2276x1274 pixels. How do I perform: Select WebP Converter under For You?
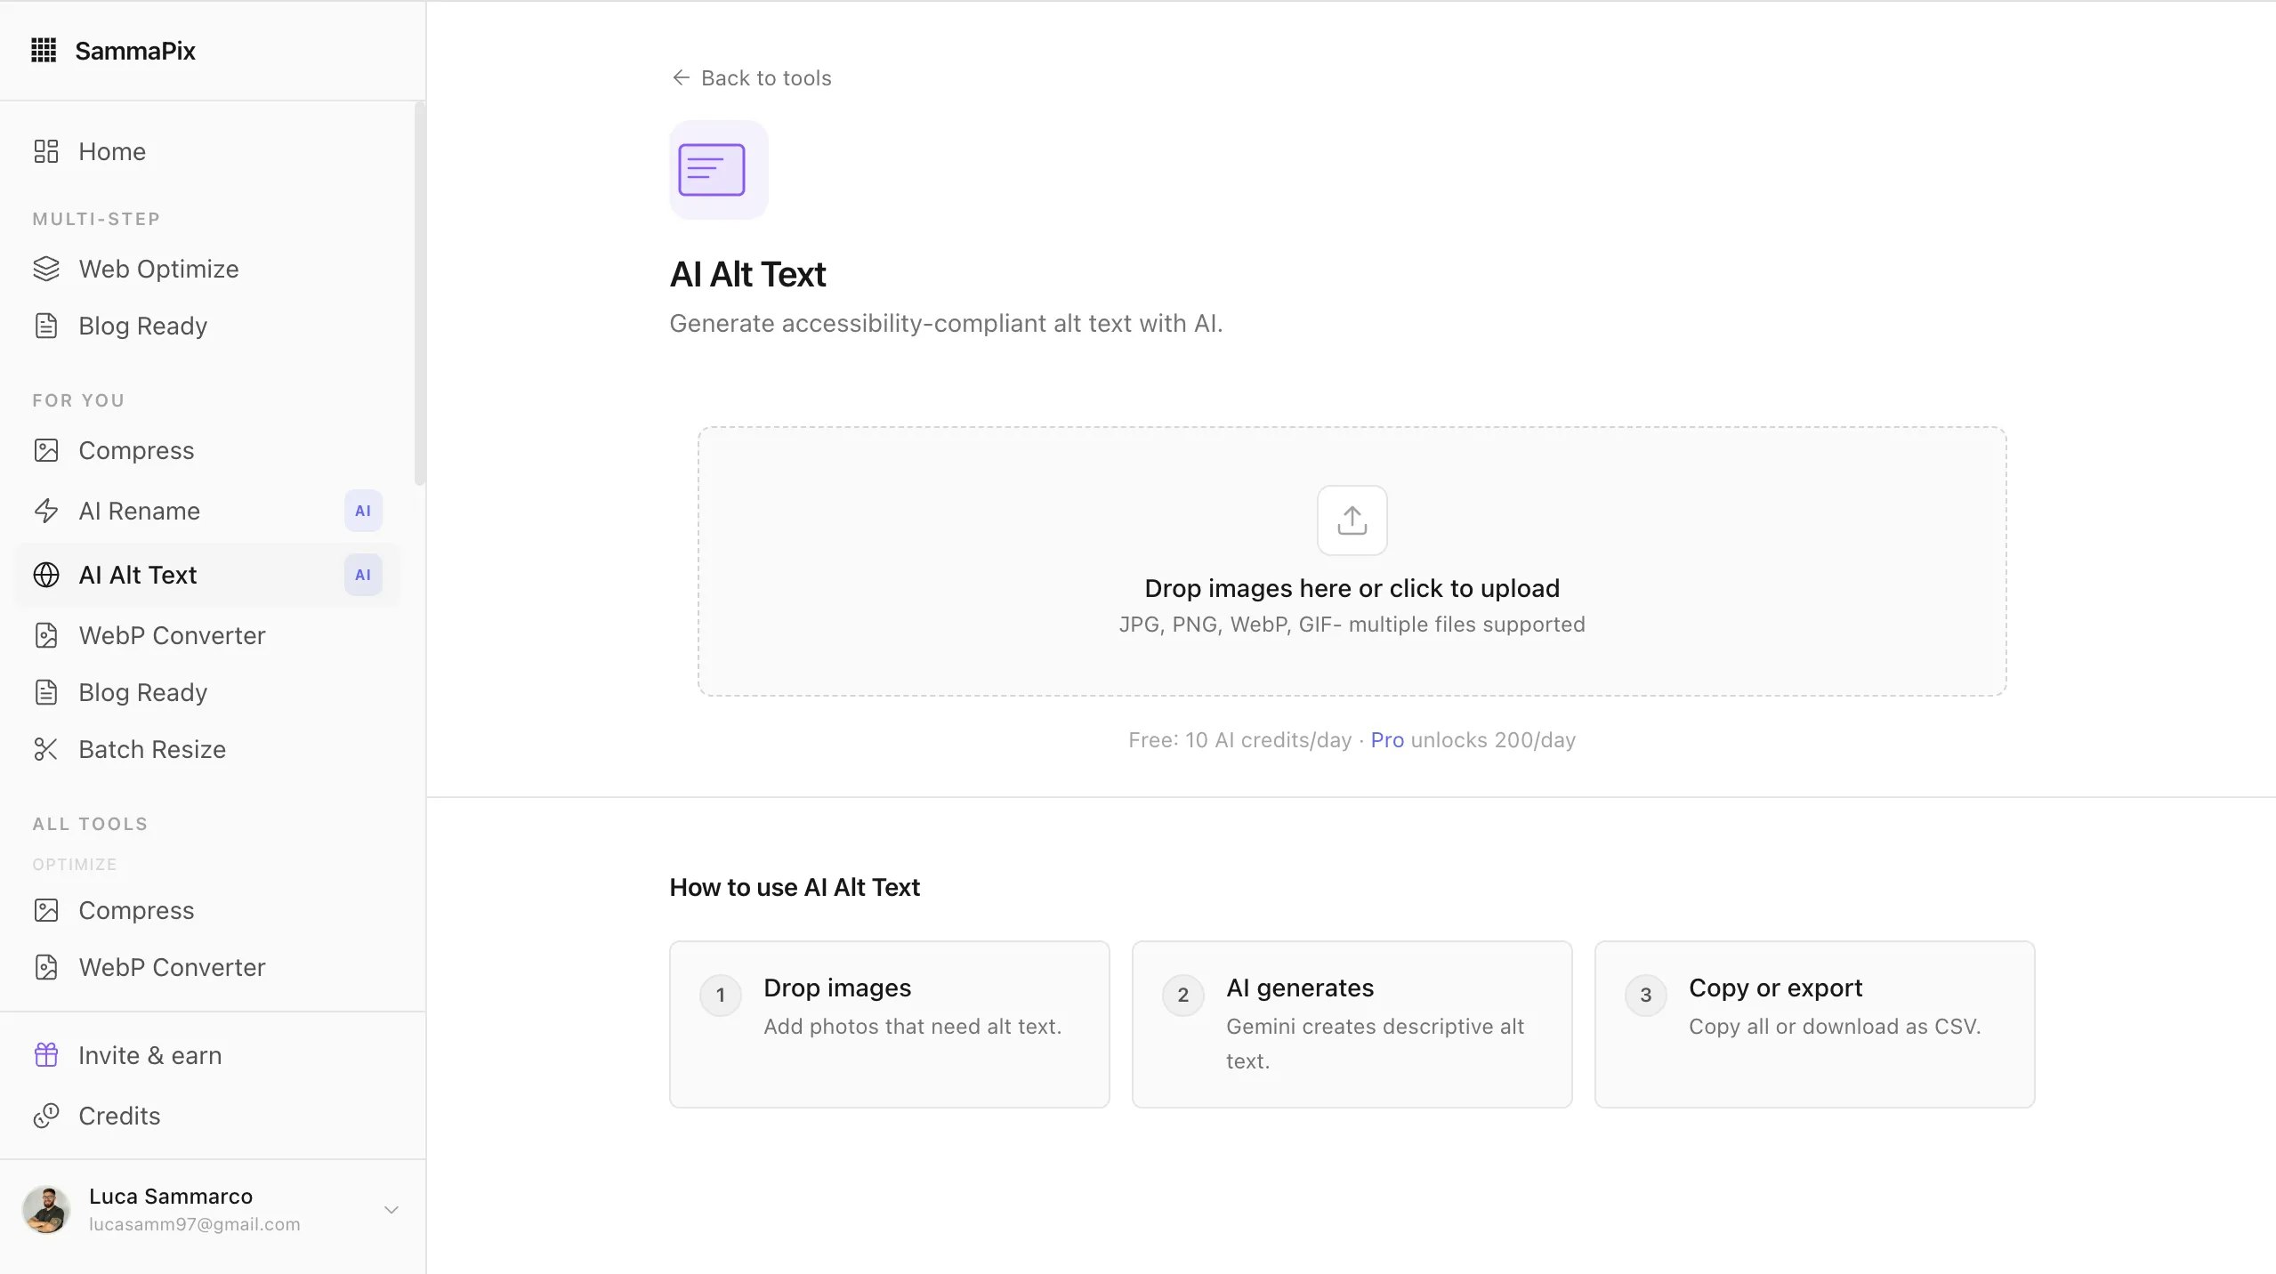coord(172,635)
